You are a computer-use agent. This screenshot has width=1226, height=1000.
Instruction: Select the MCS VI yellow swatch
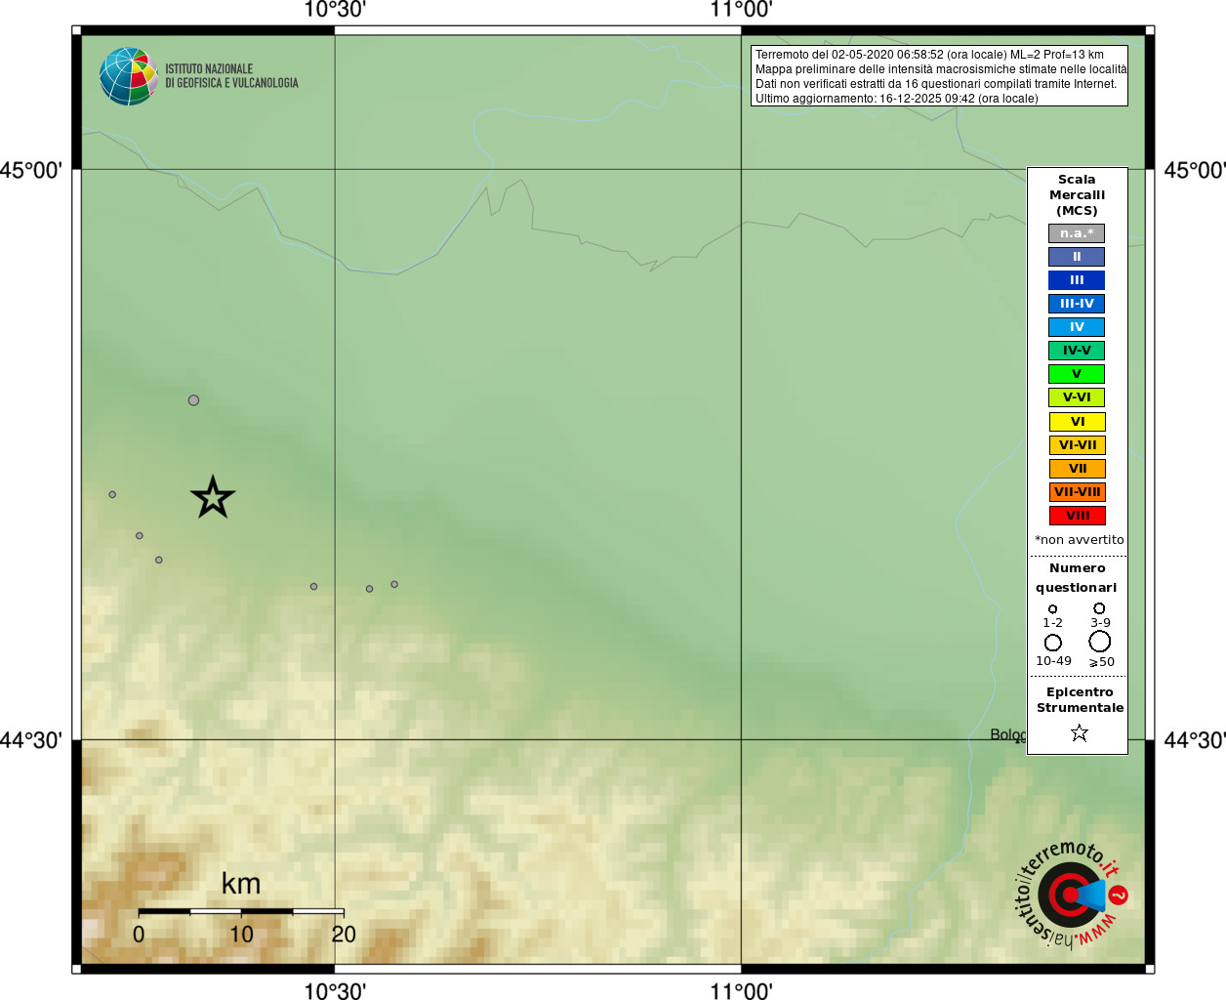tap(1077, 422)
